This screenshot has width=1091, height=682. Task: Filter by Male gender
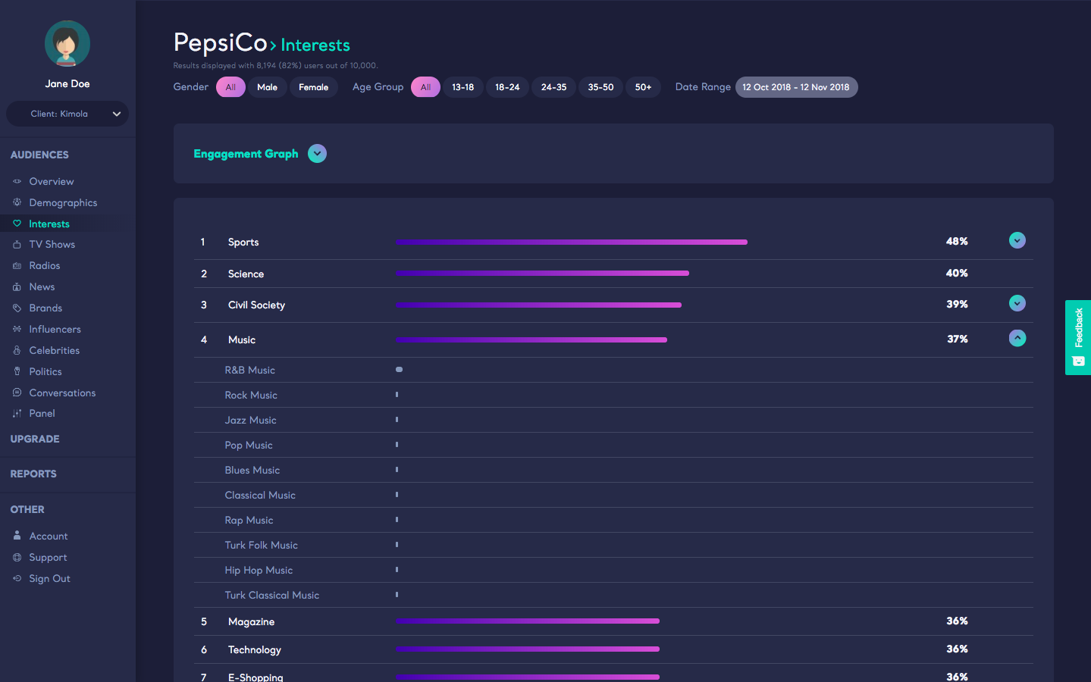[x=267, y=87]
